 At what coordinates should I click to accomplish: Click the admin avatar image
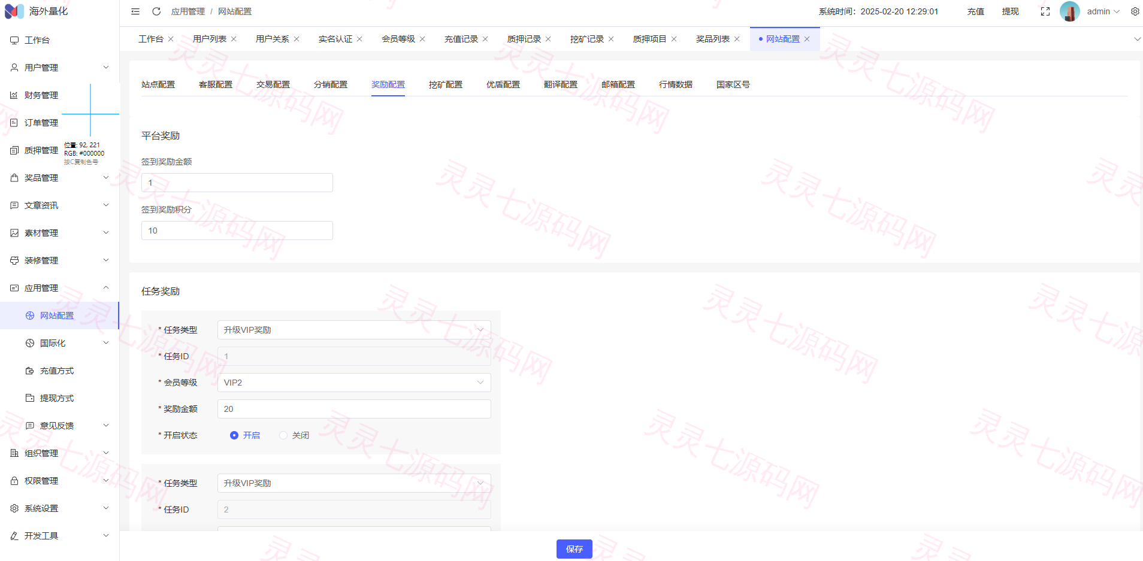pyautogui.click(x=1070, y=11)
